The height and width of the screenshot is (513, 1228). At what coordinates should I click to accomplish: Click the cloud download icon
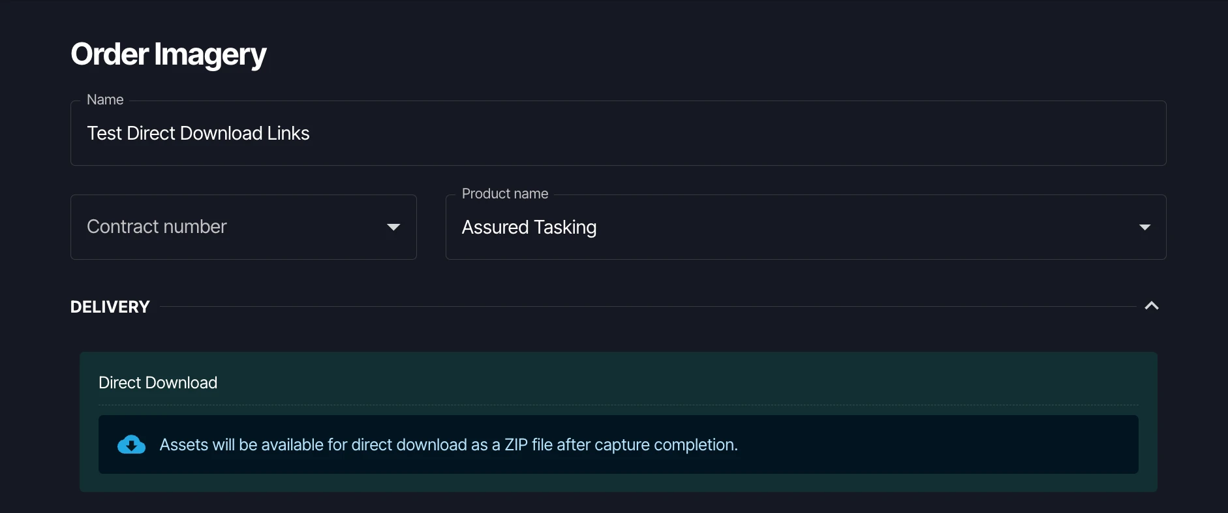click(131, 444)
